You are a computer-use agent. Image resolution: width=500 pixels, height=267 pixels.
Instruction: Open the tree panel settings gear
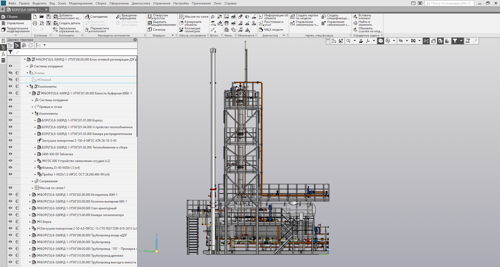coord(135,40)
